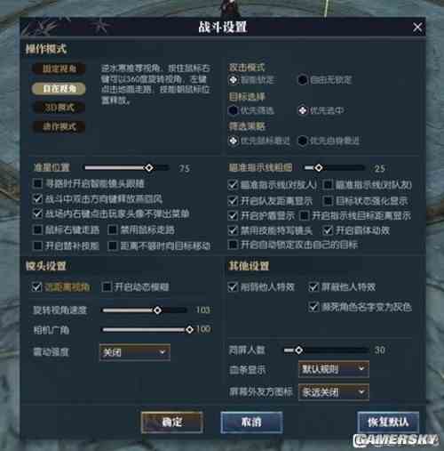
Task: Reset settings with 恢复默认 button
Action: pyautogui.click(x=388, y=423)
